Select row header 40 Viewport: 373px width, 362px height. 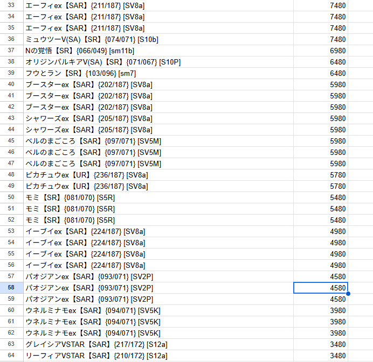11,84
